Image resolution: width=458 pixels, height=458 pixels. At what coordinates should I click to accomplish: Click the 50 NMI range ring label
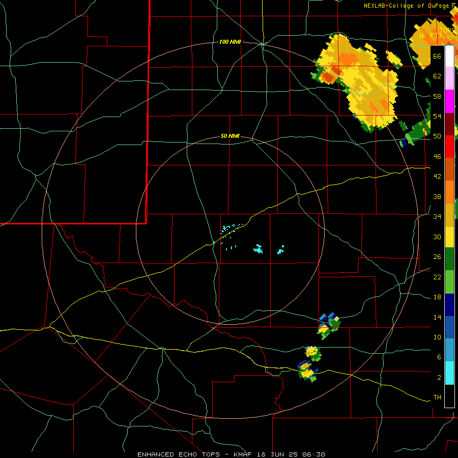pos(230,136)
